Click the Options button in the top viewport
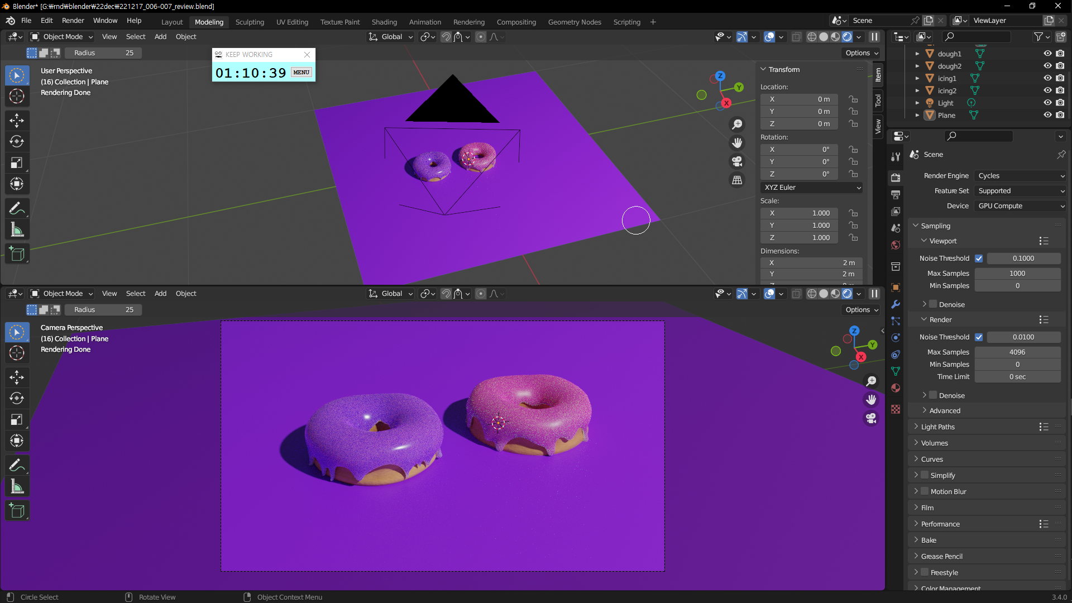Image resolution: width=1072 pixels, height=603 pixels. coord(862,53)
